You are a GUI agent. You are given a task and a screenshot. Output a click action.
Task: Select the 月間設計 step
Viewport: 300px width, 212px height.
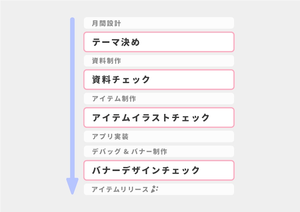[x=159, y=23]
